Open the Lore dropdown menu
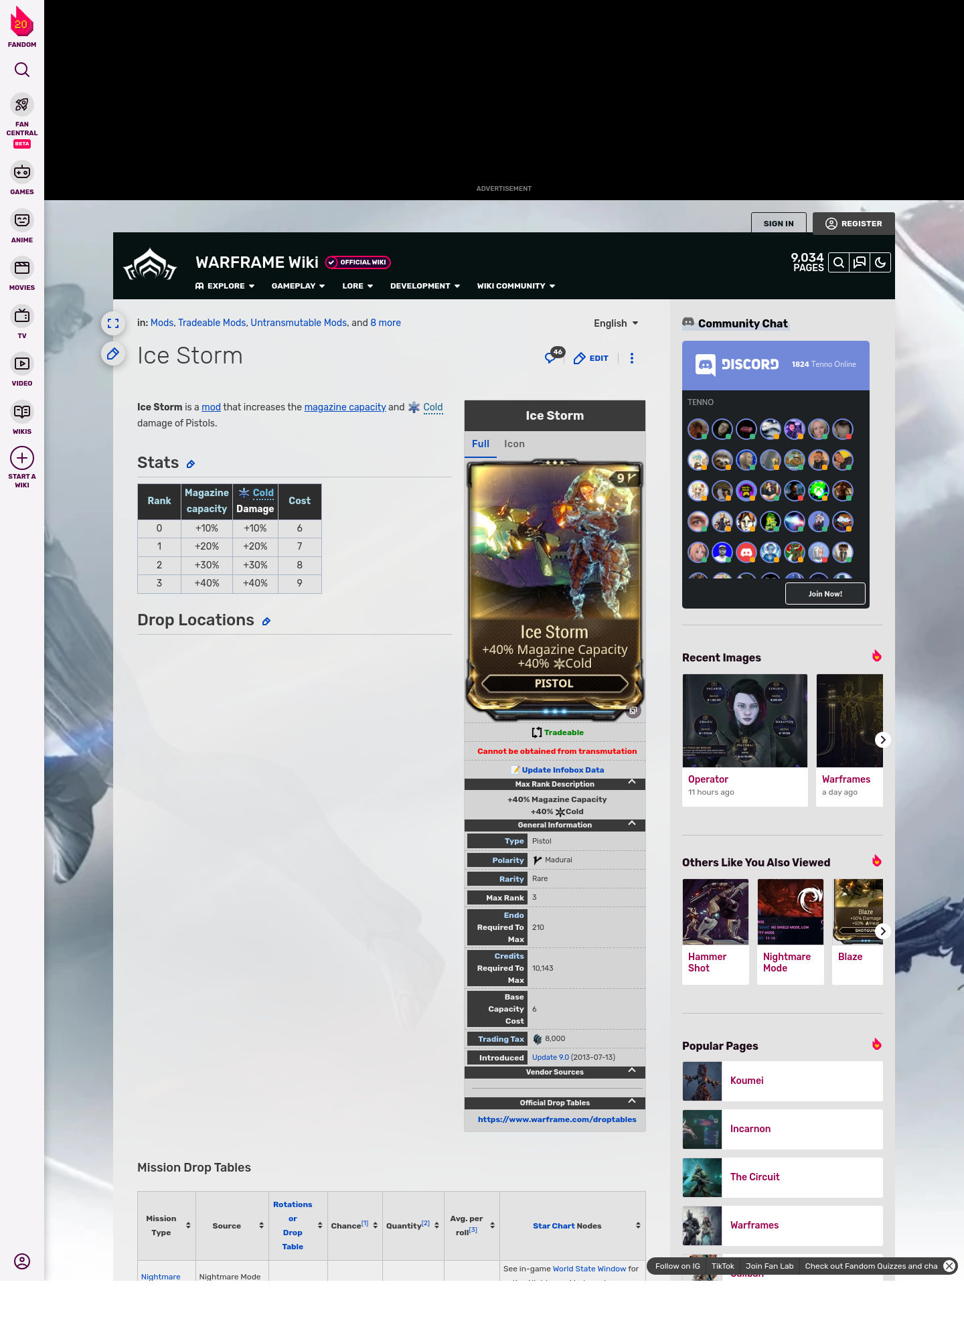 [x=357, y=286]
